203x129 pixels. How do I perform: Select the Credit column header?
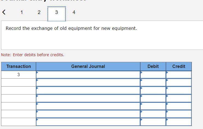click(x=179, y=66)
